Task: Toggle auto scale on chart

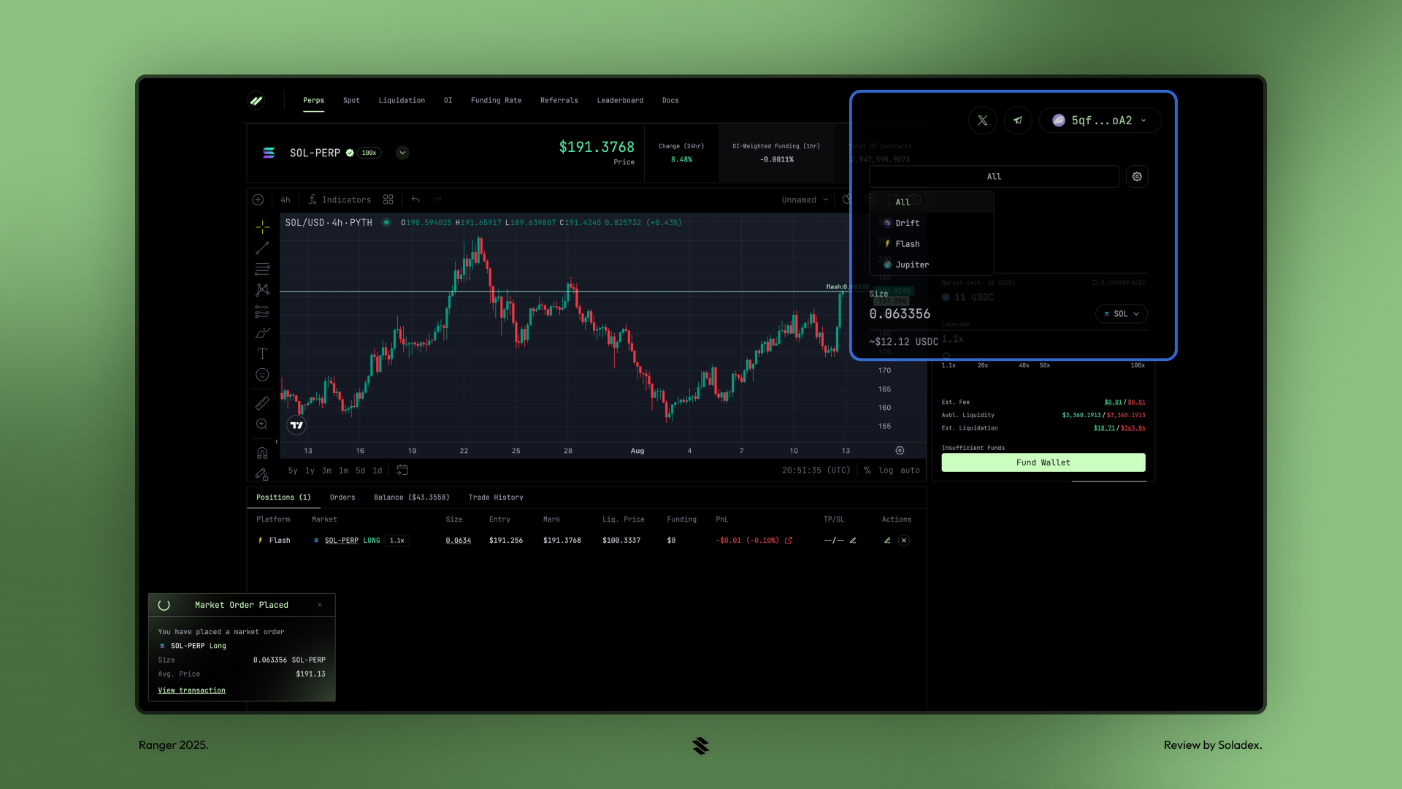Action: 910,470
